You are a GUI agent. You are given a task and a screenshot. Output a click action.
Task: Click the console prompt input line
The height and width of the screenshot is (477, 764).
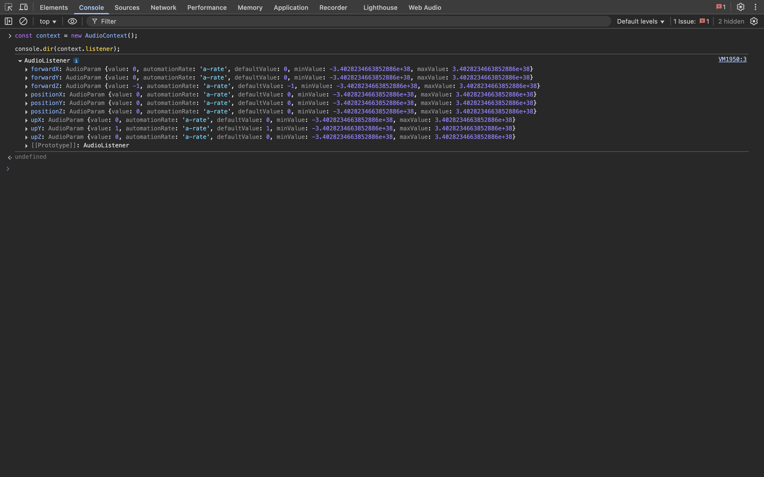coord(382,169)
